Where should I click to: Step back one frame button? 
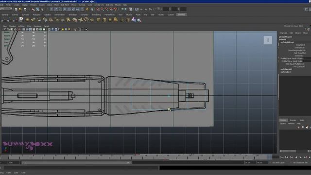pos(286,157)
